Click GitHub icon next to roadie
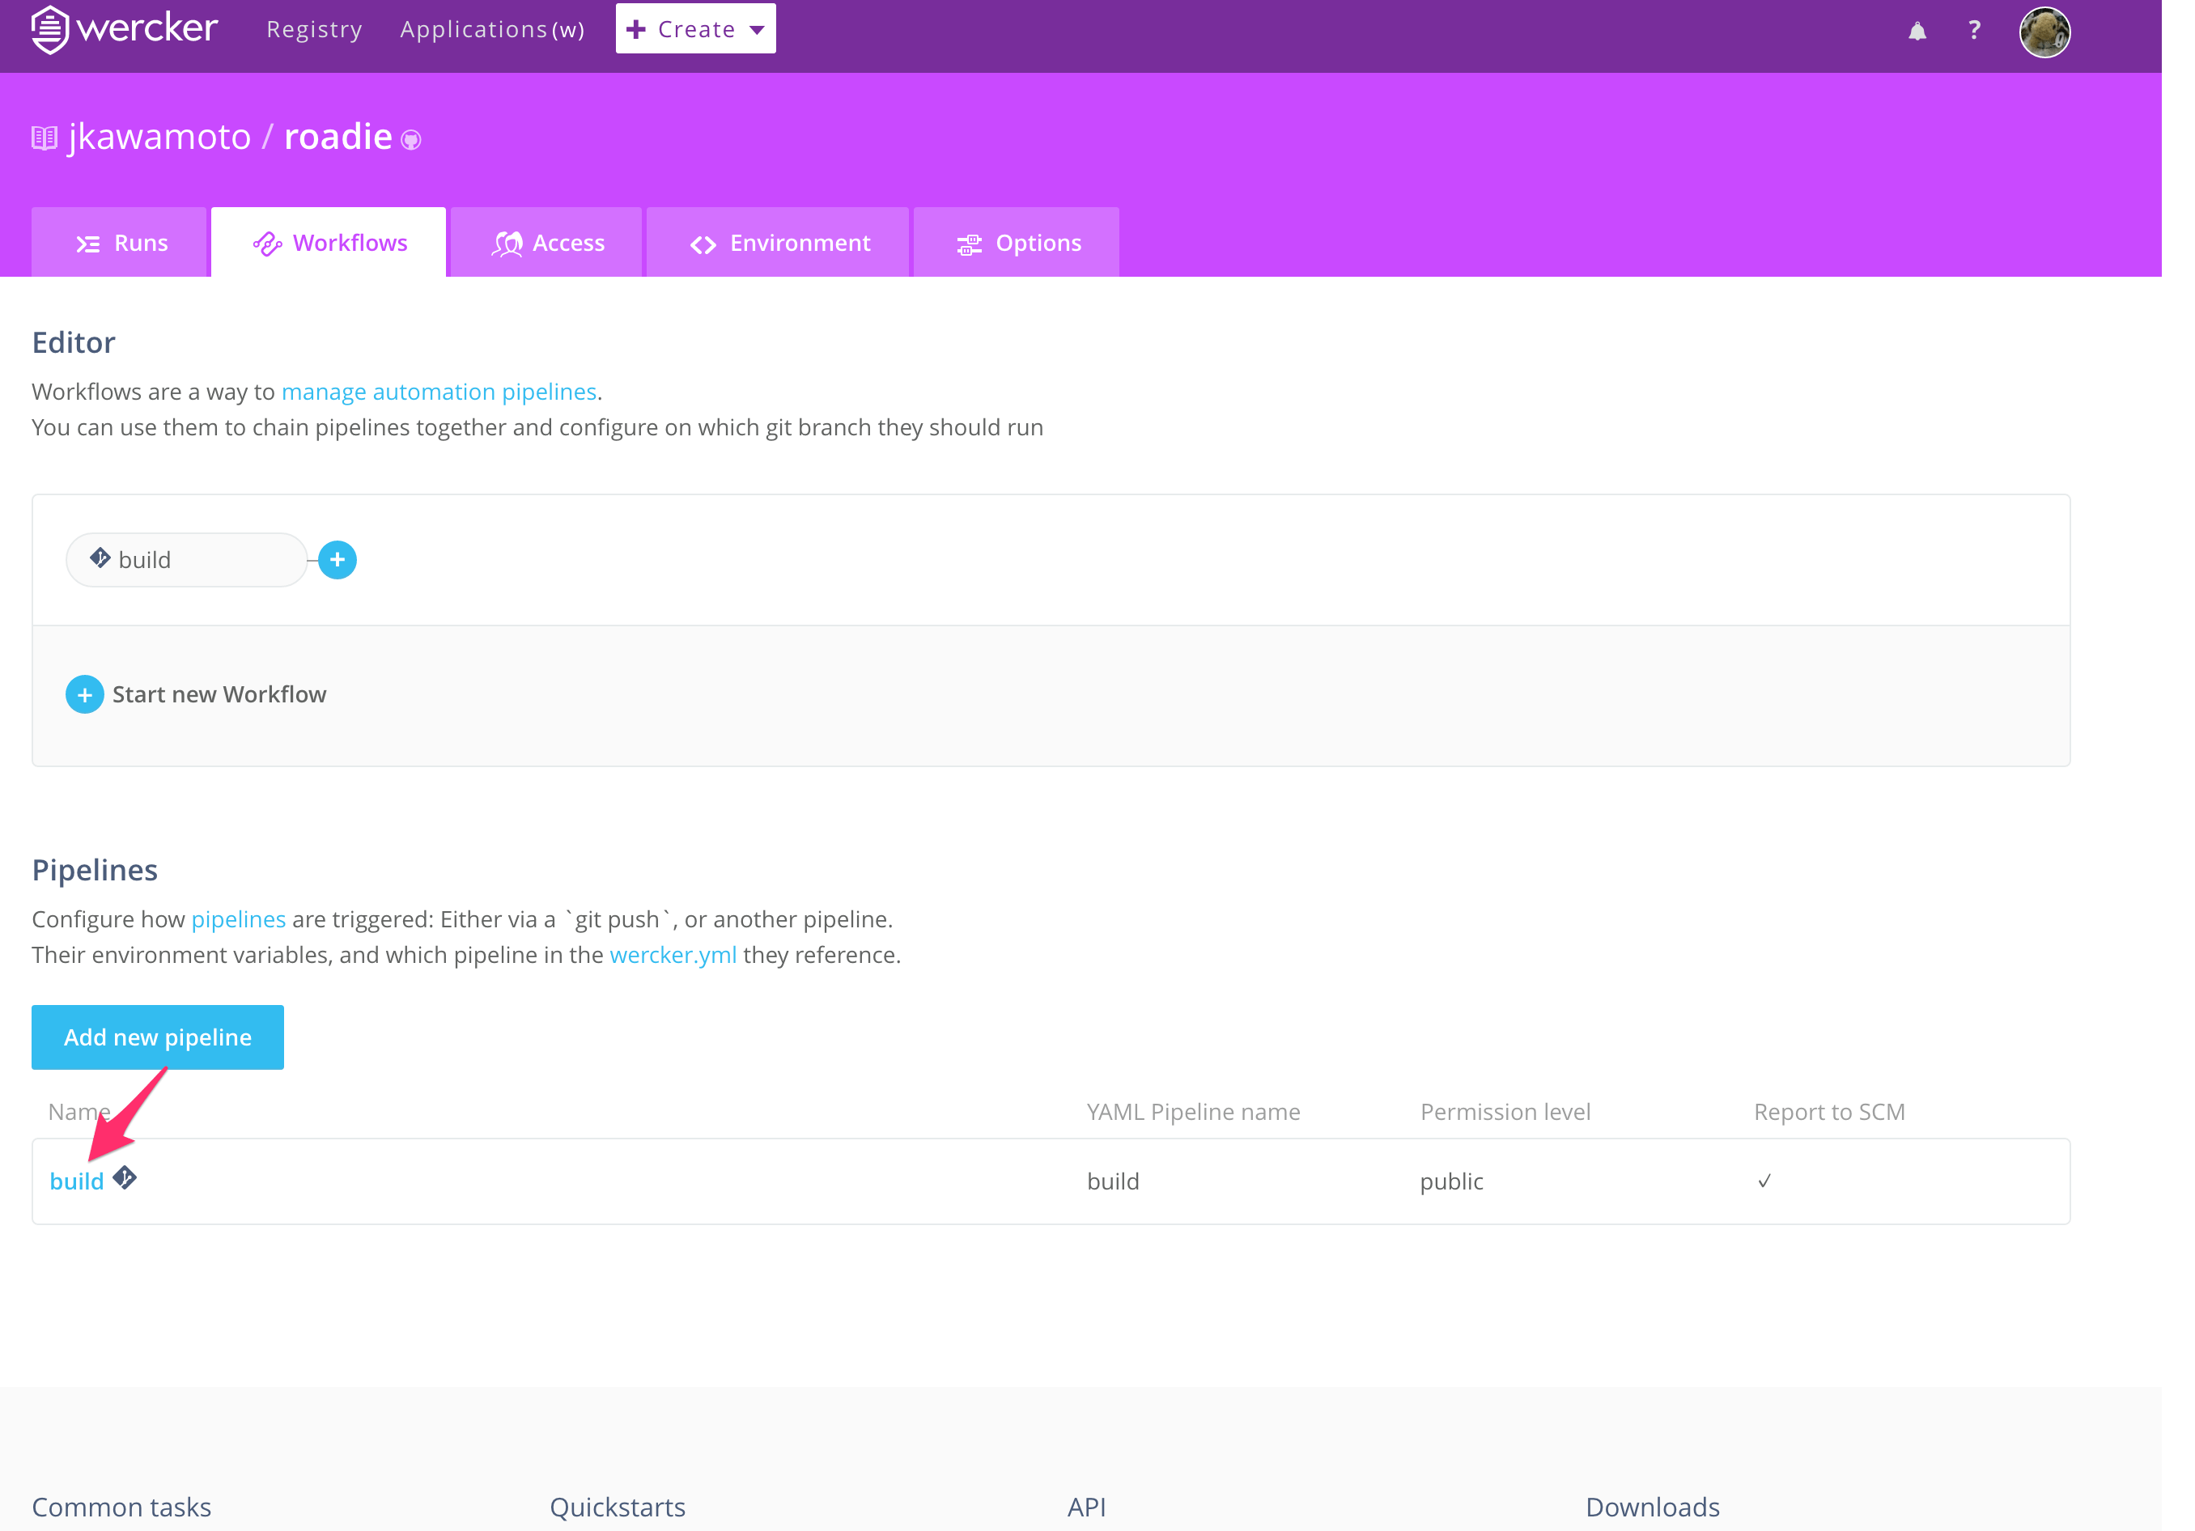 pos(411,141)
